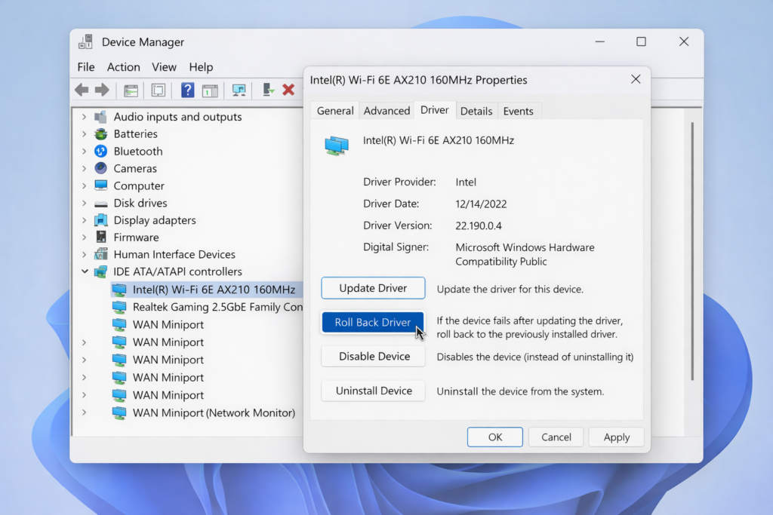
Task: Click the Disable Device button
Action: [x=373, y=357]
